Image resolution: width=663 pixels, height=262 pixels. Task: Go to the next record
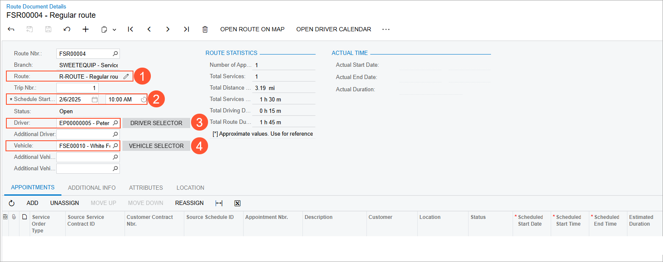168,29
